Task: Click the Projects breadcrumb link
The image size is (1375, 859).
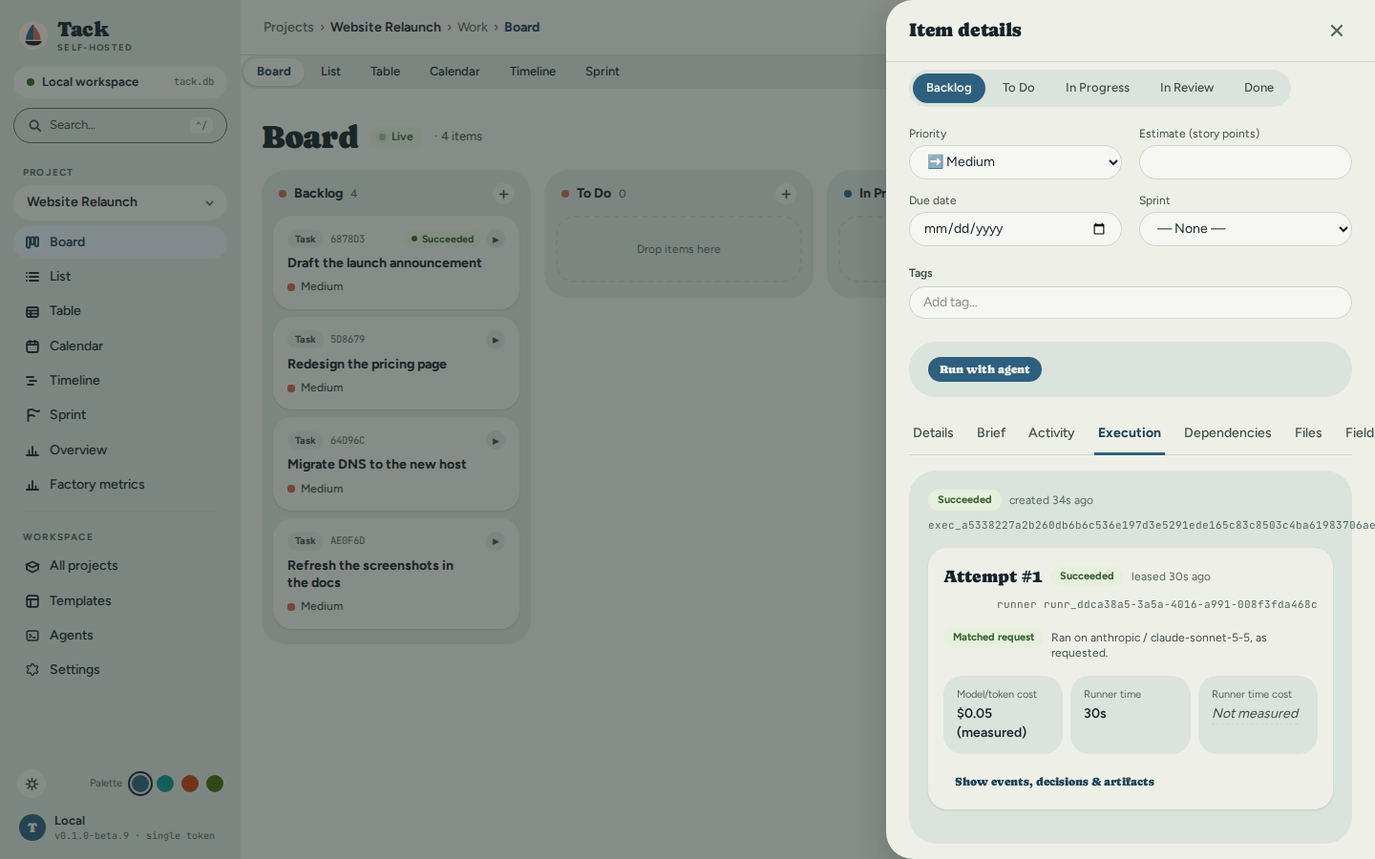Action: (288, 28)
